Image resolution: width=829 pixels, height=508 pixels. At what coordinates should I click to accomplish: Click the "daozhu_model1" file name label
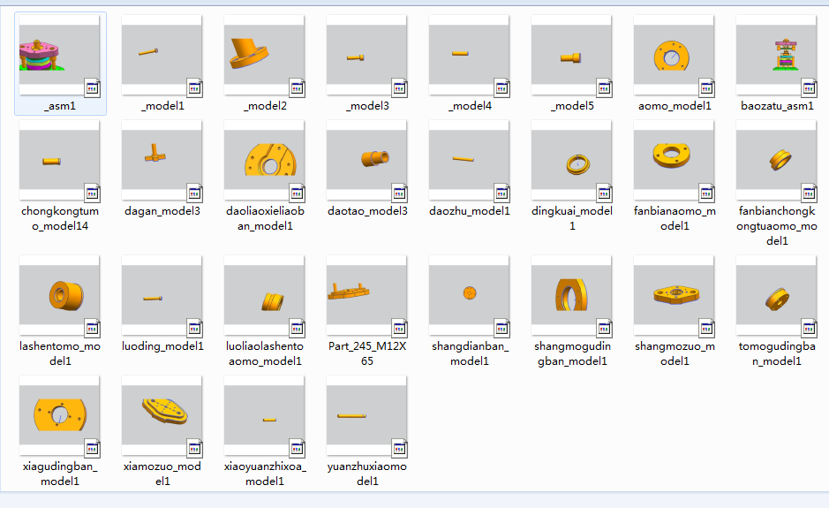[470, 210]
